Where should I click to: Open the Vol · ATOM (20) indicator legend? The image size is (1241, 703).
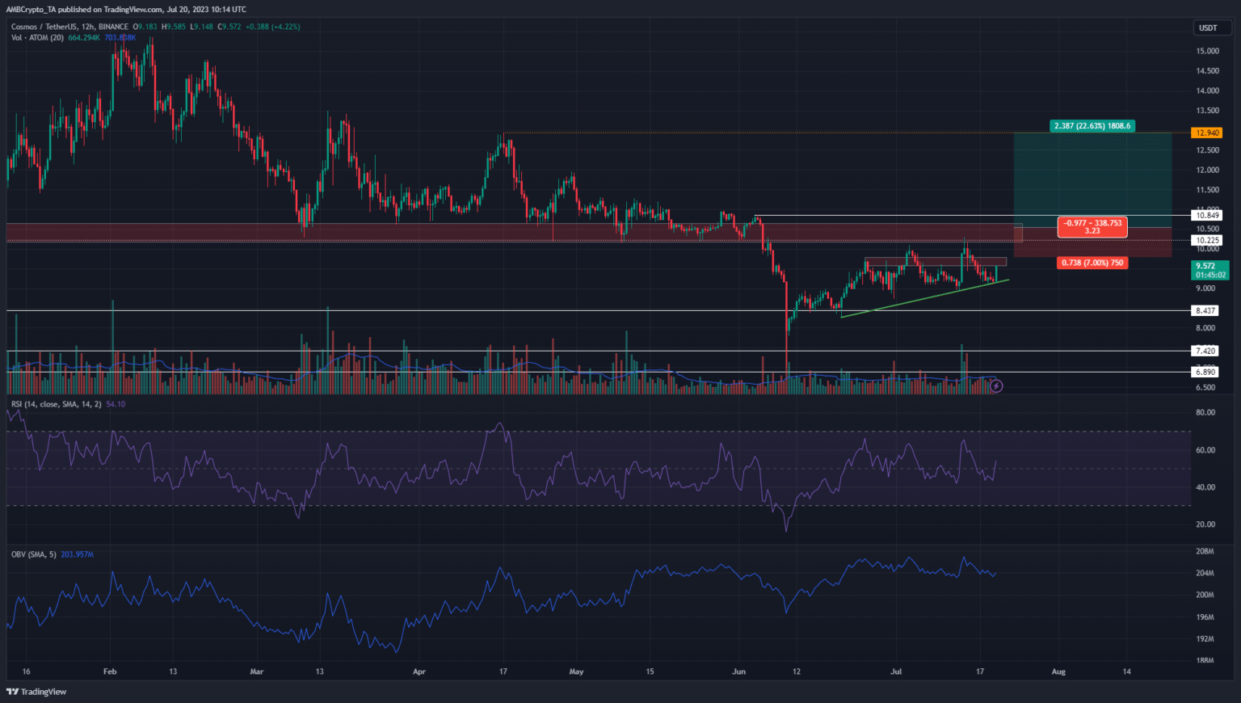click(37, 38)
